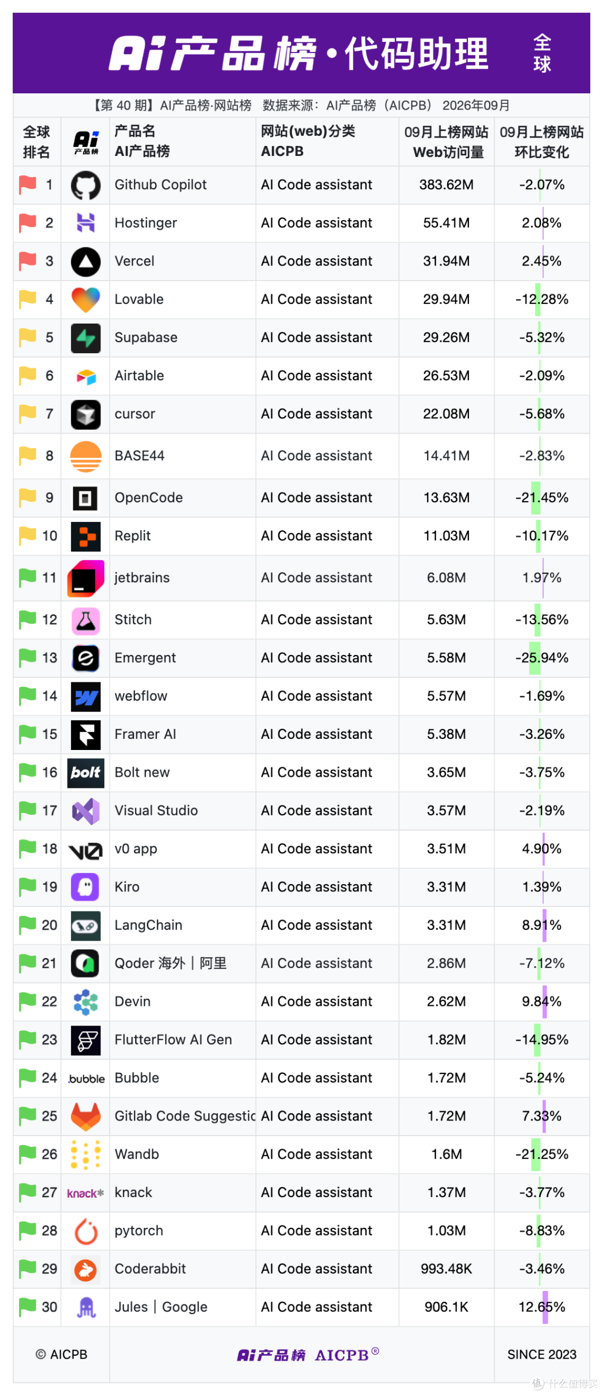Open the Hostinger product name link
The image size is (603, 1396).
point(146,223)
